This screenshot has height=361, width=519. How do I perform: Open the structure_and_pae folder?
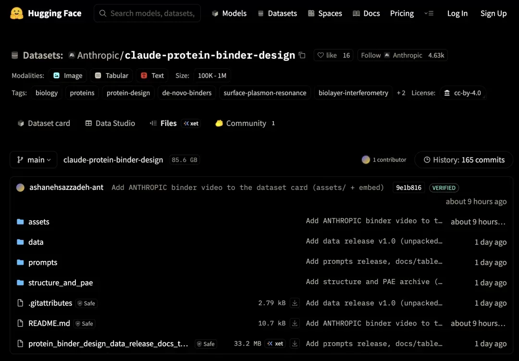[x=61, y=283]
